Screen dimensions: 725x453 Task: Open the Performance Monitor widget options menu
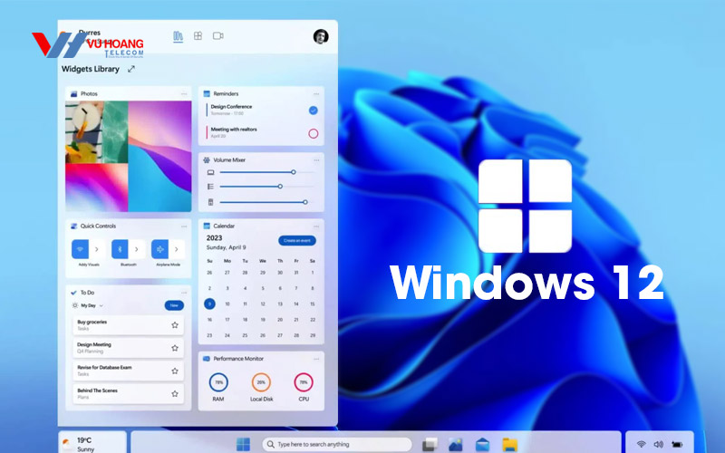tap(316, 359)
